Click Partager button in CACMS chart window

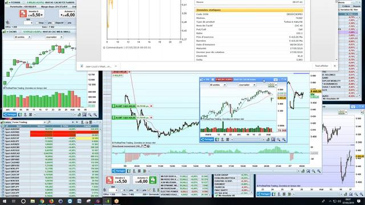click(10, 114)
